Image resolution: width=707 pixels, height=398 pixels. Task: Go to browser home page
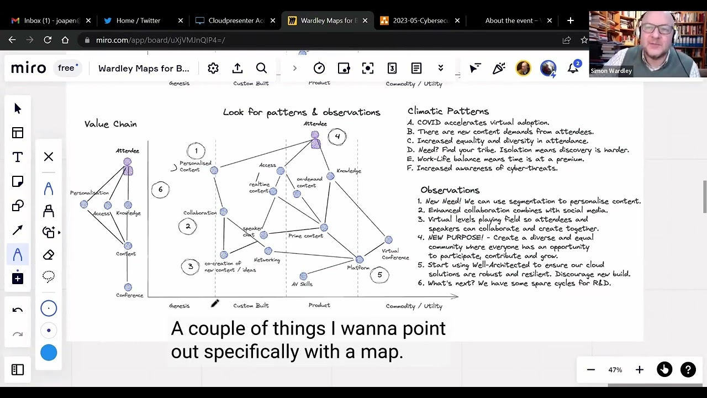coord(65,40)
